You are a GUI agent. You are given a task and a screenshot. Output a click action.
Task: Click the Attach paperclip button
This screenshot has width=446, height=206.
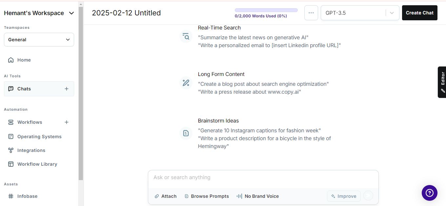166,196
